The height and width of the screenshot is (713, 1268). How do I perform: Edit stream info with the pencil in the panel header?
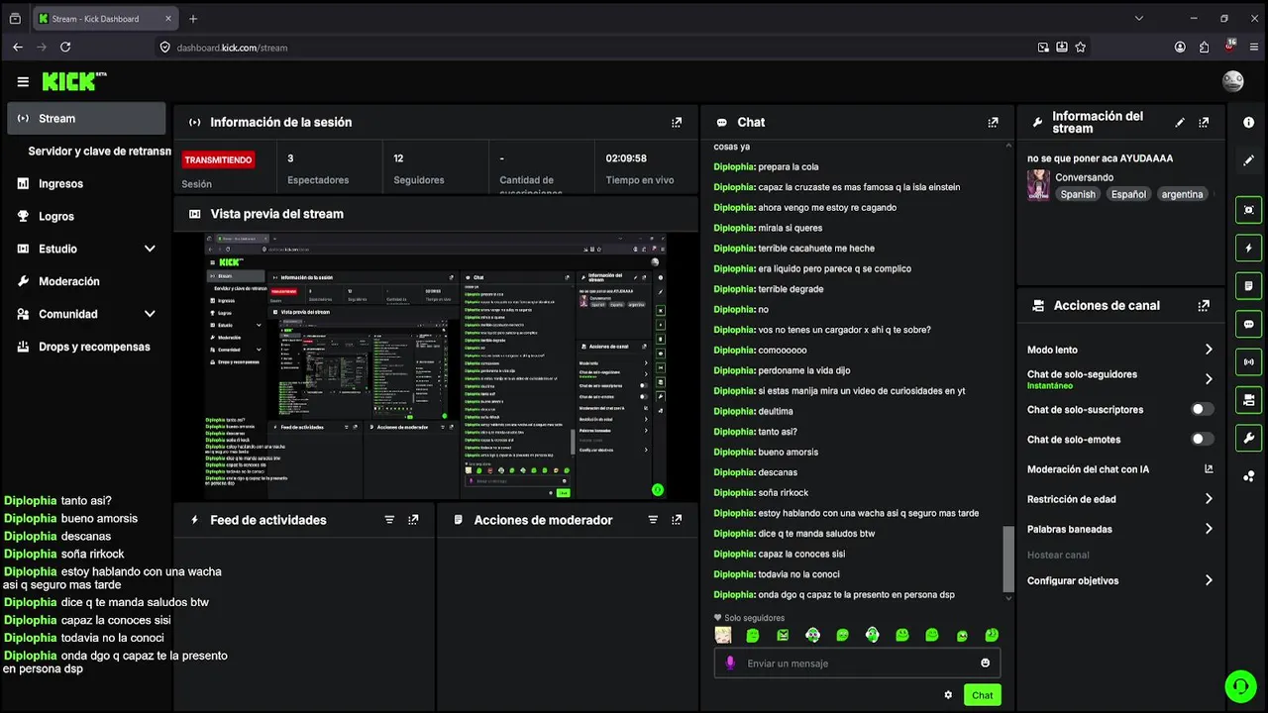(x=1180, y=123)
